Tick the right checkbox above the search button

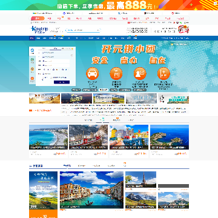(51, 78)
